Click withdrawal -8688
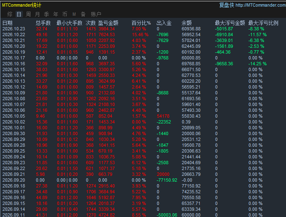Image resolution: width=286 pixels, height=217 pixels. 163,93
